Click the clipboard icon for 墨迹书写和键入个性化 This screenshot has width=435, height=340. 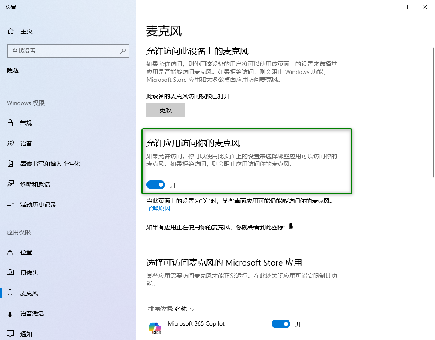[x=10, y=164]
